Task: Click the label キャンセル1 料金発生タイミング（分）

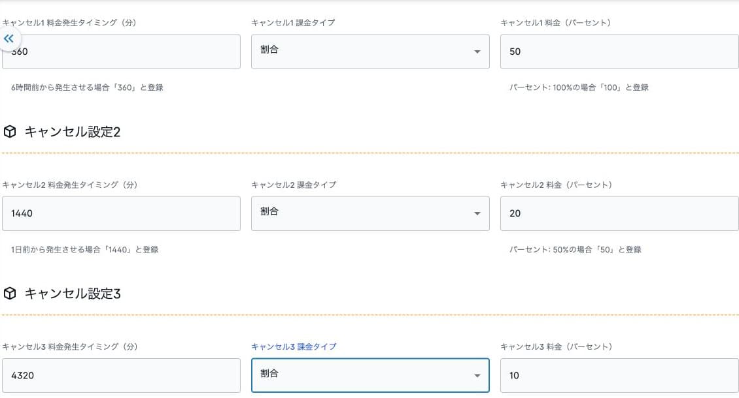Action: [69, 23]
